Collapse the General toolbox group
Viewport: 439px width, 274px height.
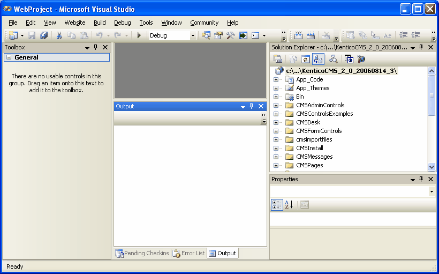(x=9, y=57)
